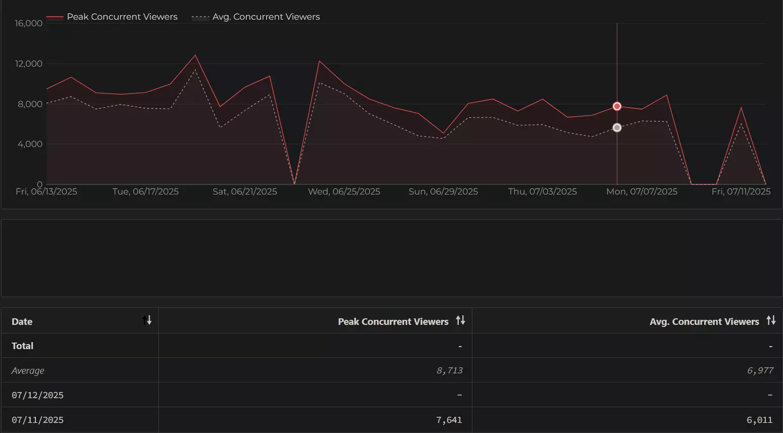Click the Avg. Concurrent Viewers column header
783x433 pixels.
pos(627,321)
